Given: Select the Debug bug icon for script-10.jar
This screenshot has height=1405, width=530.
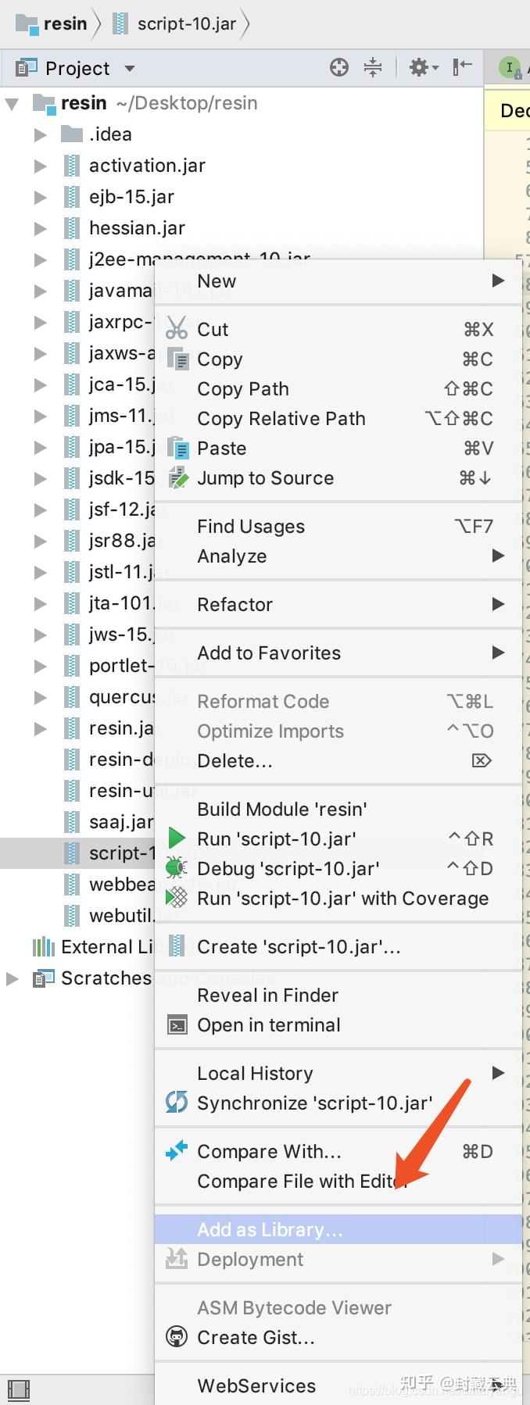Looking at the screenshot, I should click(x=177, y=868).
